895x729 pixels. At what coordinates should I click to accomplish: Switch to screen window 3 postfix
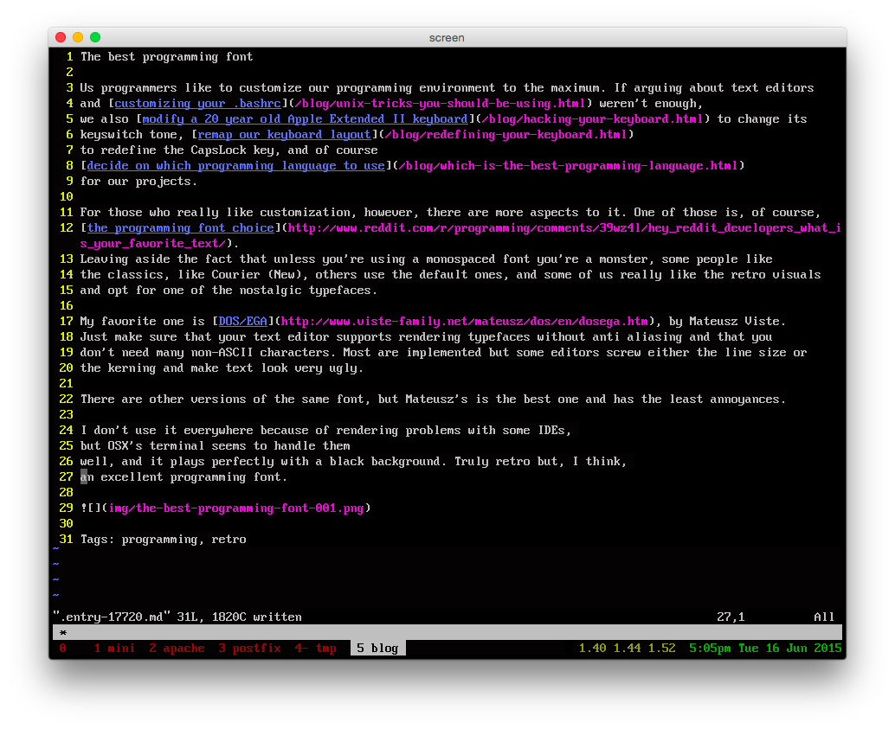(249, 648)
